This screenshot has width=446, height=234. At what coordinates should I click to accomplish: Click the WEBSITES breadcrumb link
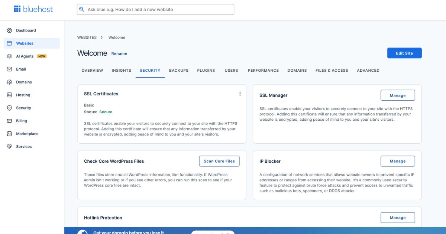tap(87, 38)
